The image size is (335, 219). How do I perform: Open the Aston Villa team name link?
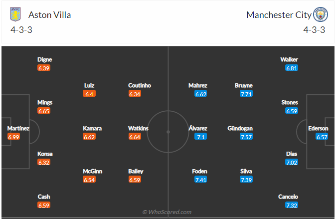[x=49, y=15]
